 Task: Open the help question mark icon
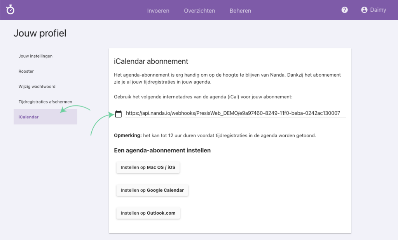click(x=344, y=10)
